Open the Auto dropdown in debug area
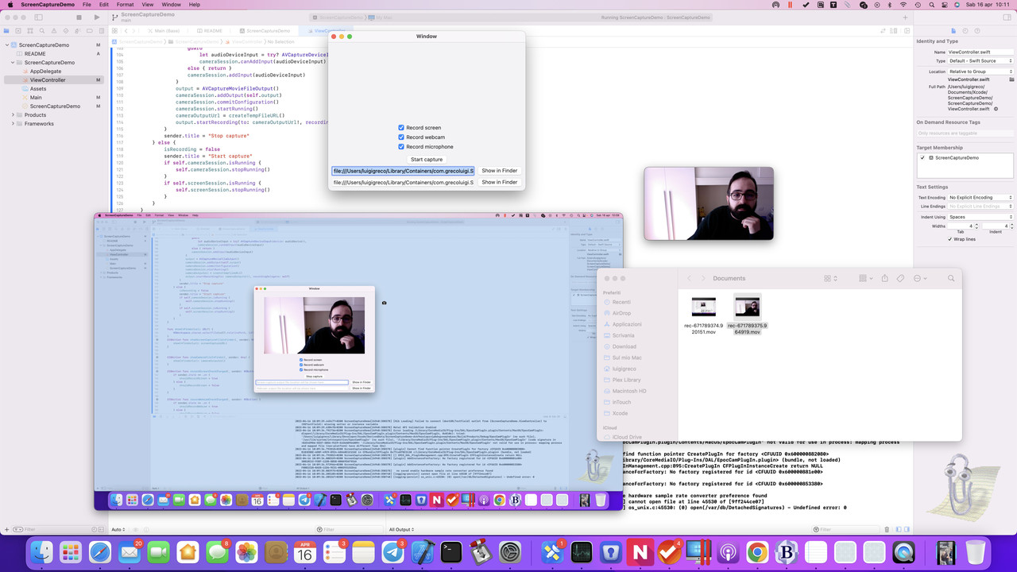Image resolution: width=1017 pixels, height=572 pixels. click(119, 529)
